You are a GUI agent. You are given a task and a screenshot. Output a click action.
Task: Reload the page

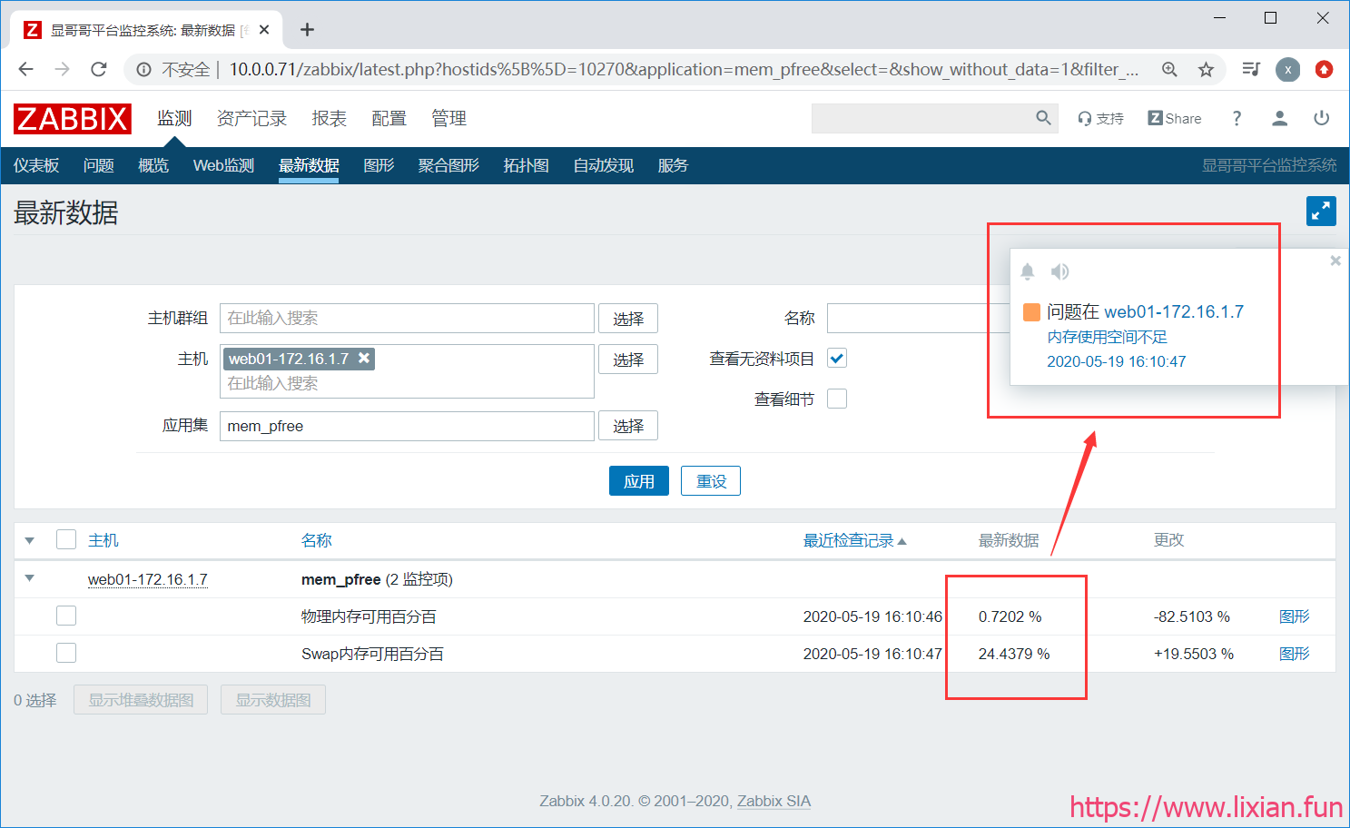point(99,69)
